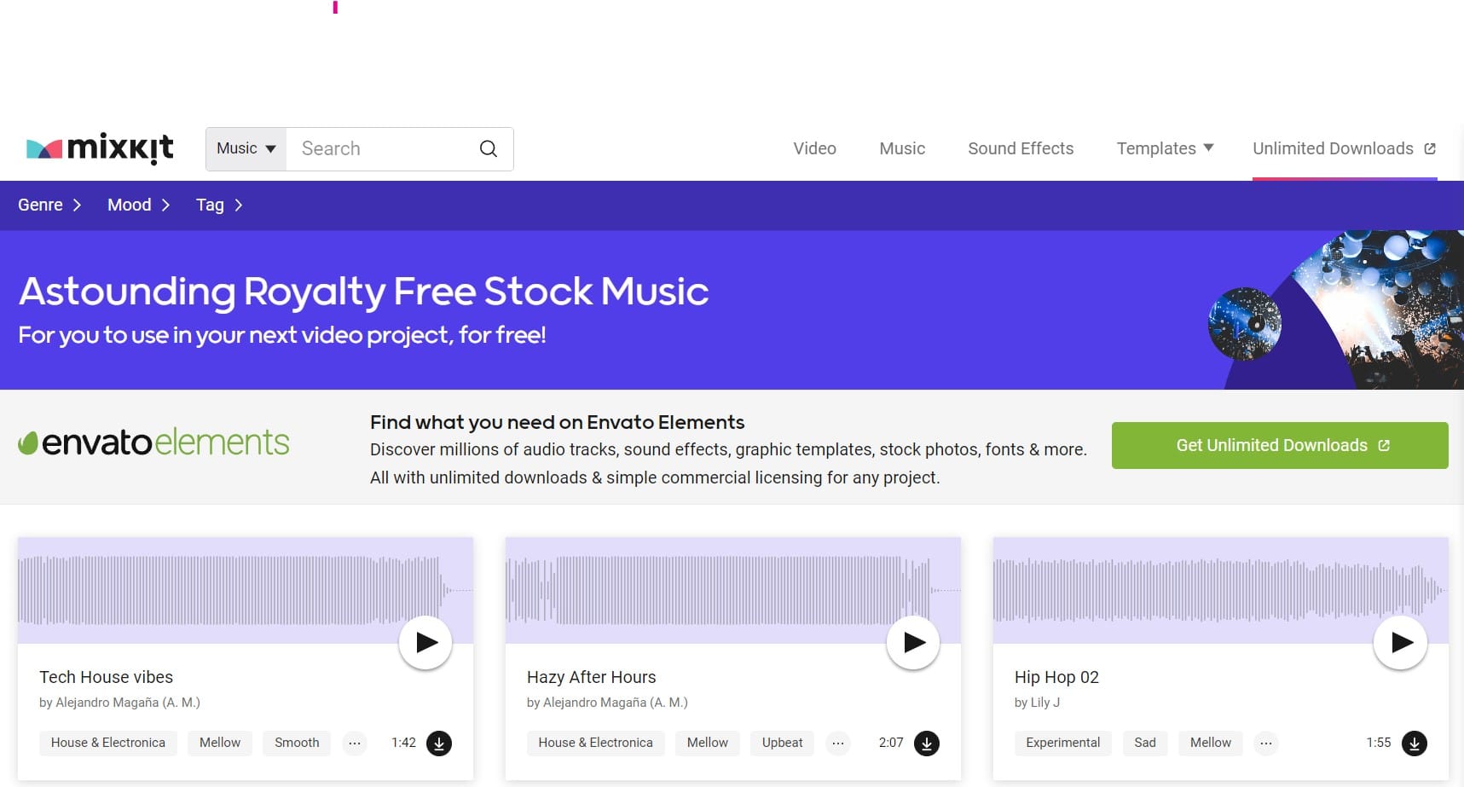Play the Hazy After Hours track

pos(913,642)
